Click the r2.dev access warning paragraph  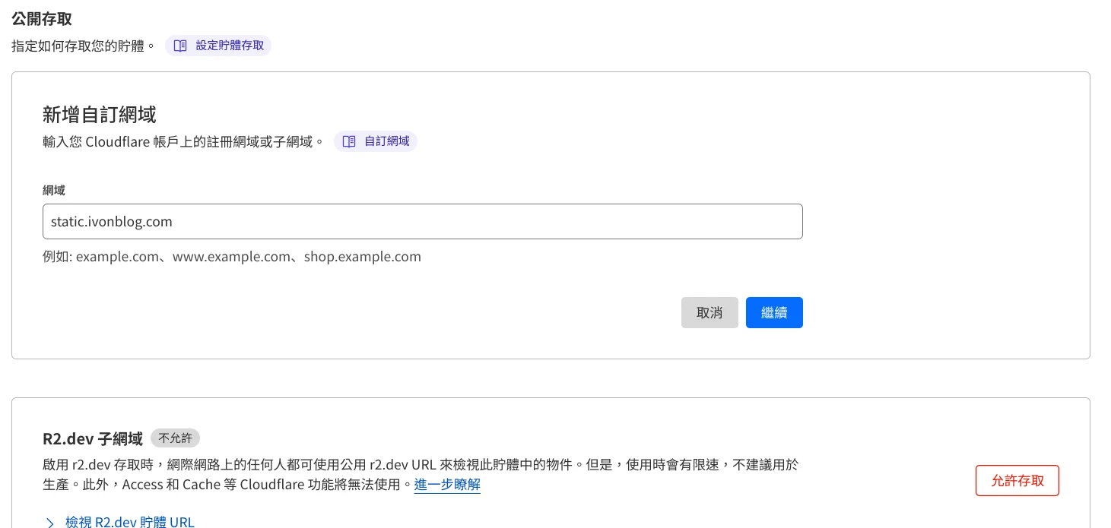tap(420, 465)
